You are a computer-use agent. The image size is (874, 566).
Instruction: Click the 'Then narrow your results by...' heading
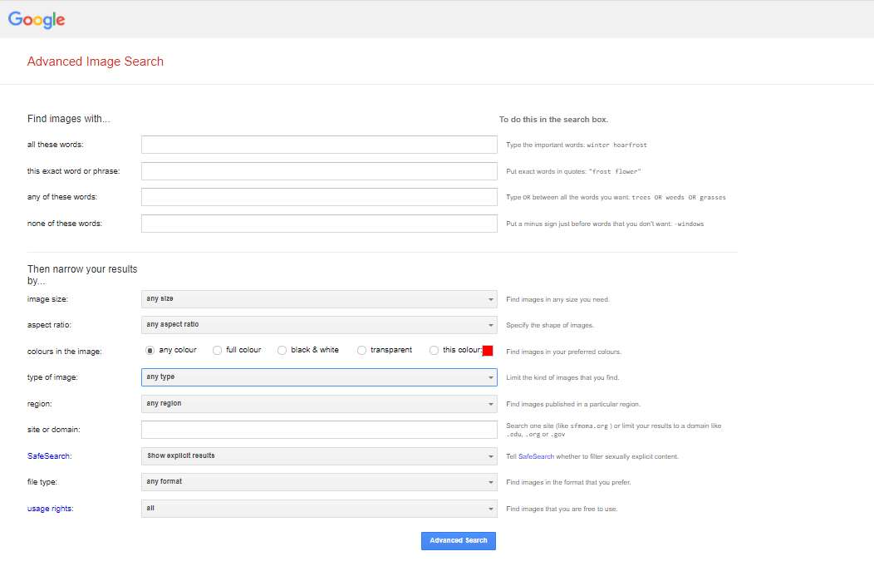[82, 275]
